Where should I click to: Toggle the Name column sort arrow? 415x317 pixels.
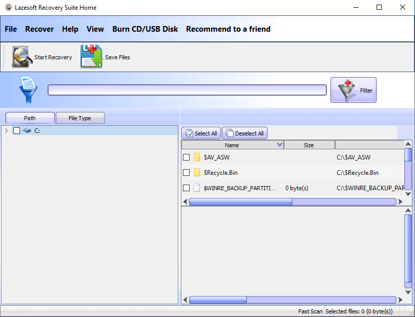(280, 145)
